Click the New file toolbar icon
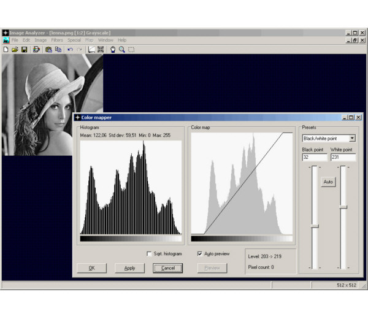This screenshot has width=368, height=319. pyautogui.click(x=6, y=49)
